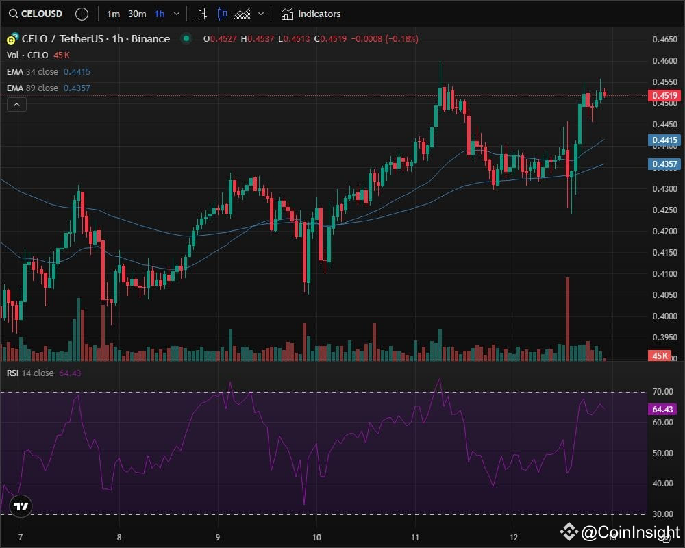685x548 pixels.
Task: Click the plus icon next to CELOUSD
Action: pos(82,14)
